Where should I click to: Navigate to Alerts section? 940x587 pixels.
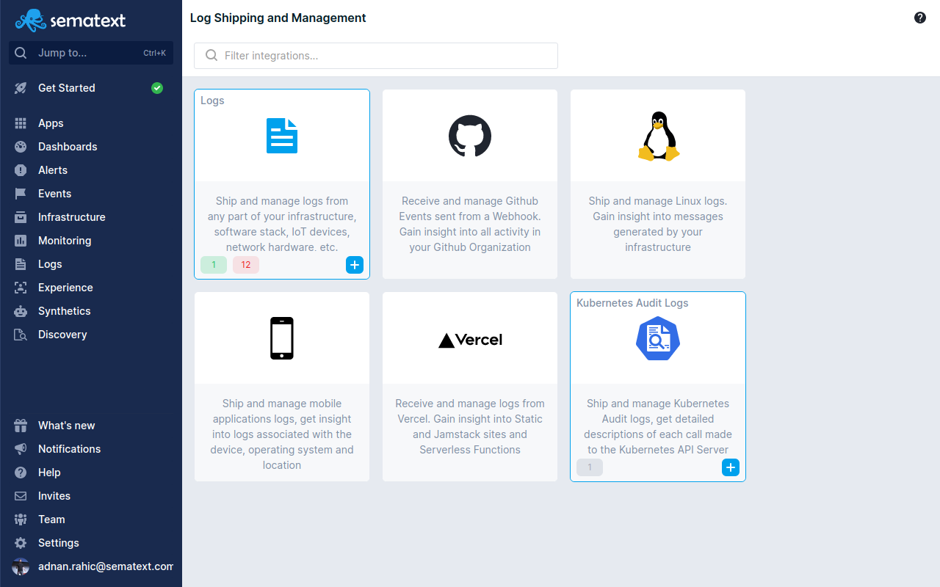[91, 170]
